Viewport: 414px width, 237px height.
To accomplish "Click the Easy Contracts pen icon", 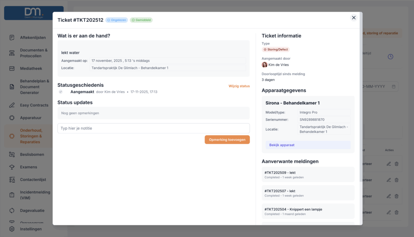I will pyautogui.click(x=12, y=105).
